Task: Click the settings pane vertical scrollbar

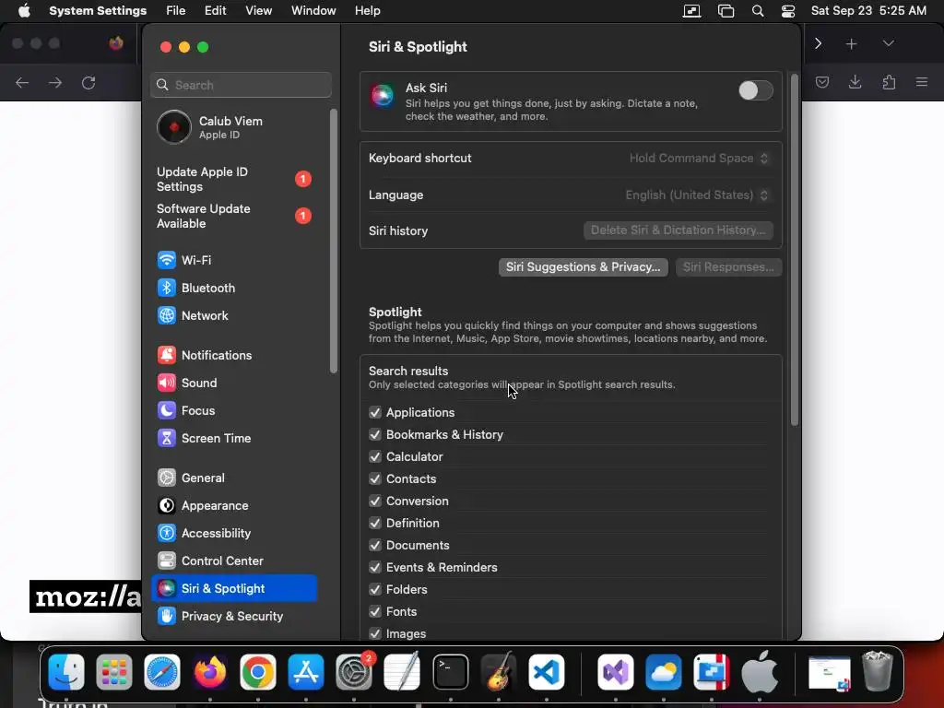Action: (x=794, y=250)
